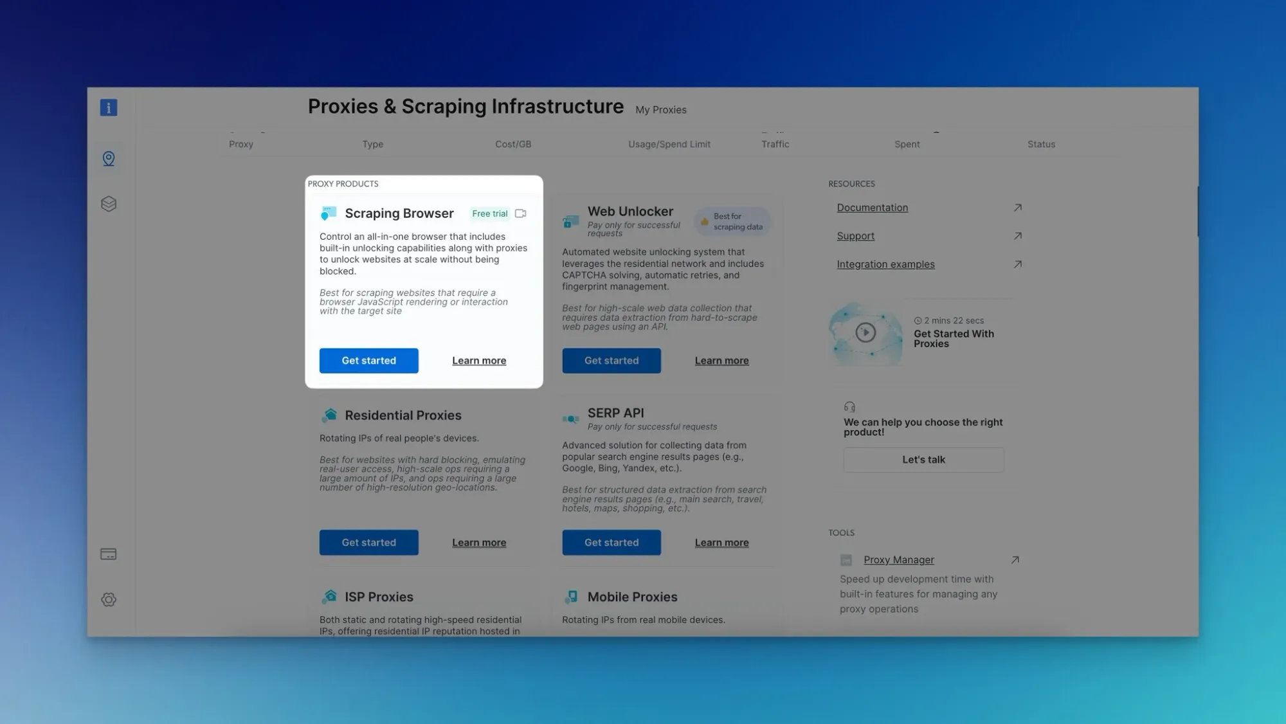1286x724 pixels.
Task: Click Get started for Scraping Browser
Action: [x=368, y=360]
